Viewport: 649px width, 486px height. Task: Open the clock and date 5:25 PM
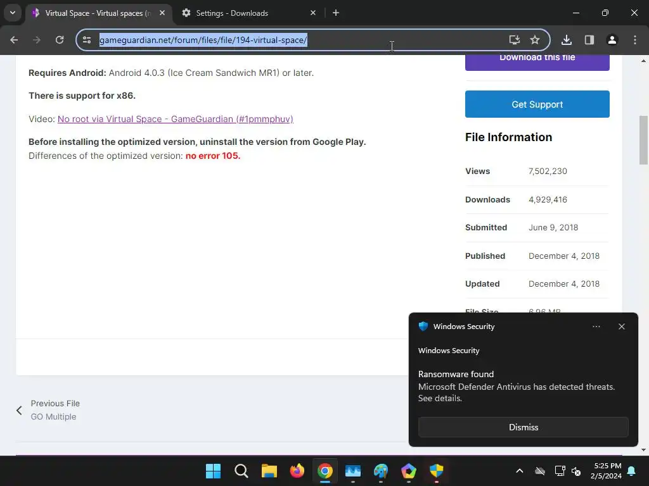click(x=606, y=471)
